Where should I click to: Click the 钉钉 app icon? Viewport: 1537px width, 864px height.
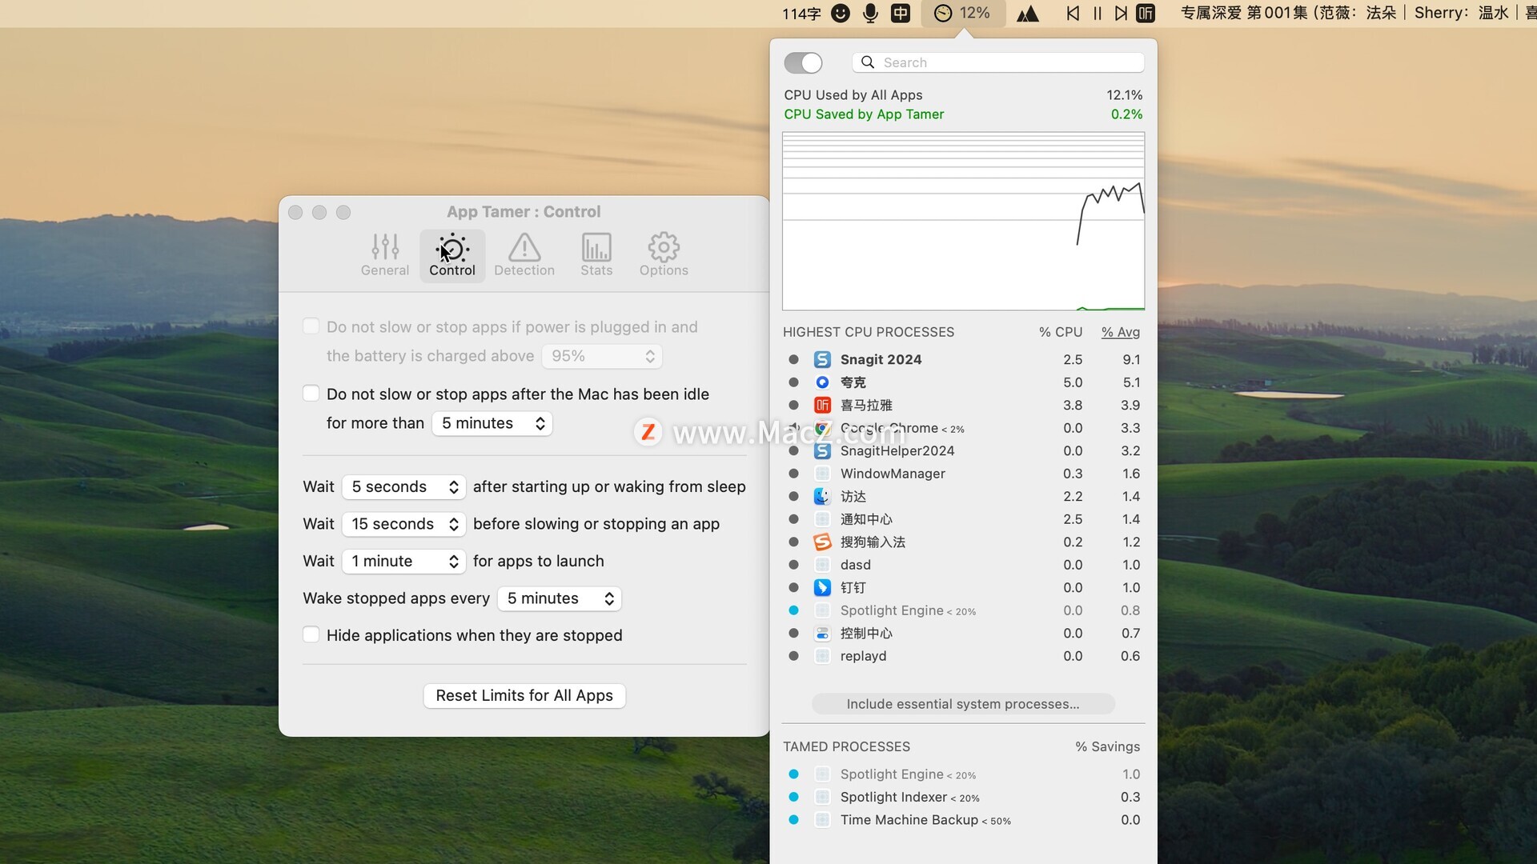coord(822,588)
